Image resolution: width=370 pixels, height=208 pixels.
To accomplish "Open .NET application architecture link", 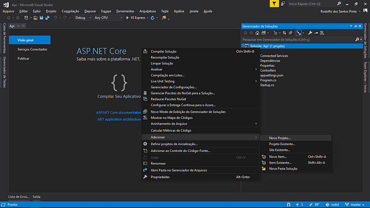I will [x=119, y=119].
